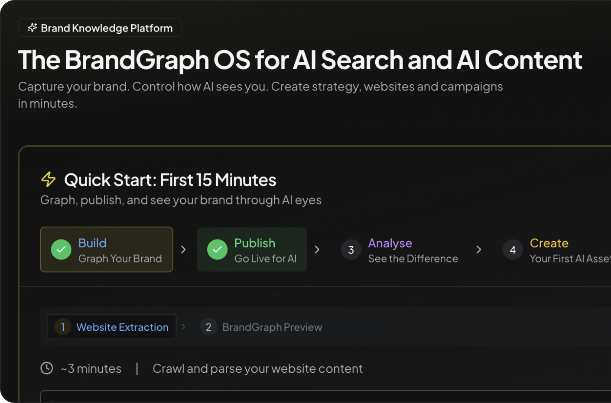Click the chevron between Build and Publish

[183, 249]
